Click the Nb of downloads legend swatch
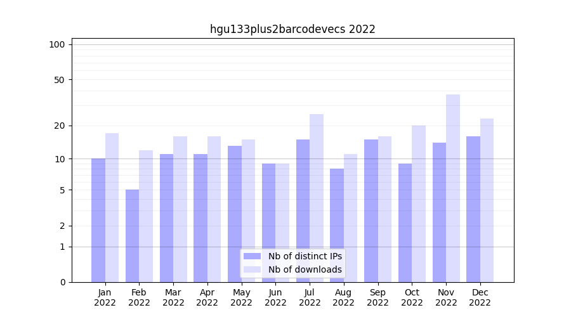Image resolution: width=571 pixels, height=317 pixels. 252,269
